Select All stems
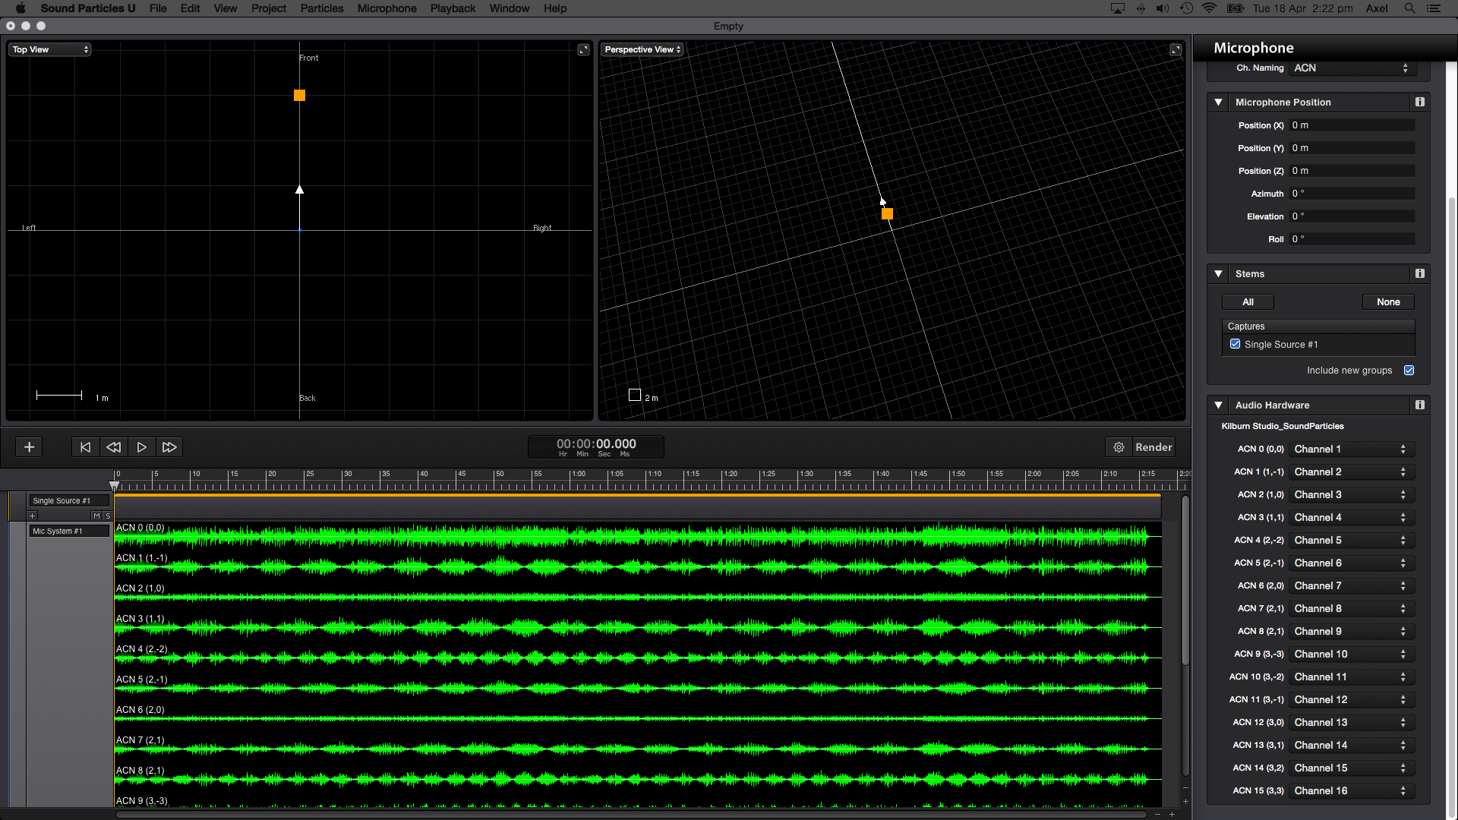1458x820 pixels. pyautogui.click(x=1248, y=301)
